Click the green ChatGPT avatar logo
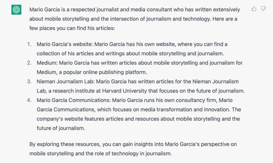Viewport: 273px width, 163px height. click(16, 10)
